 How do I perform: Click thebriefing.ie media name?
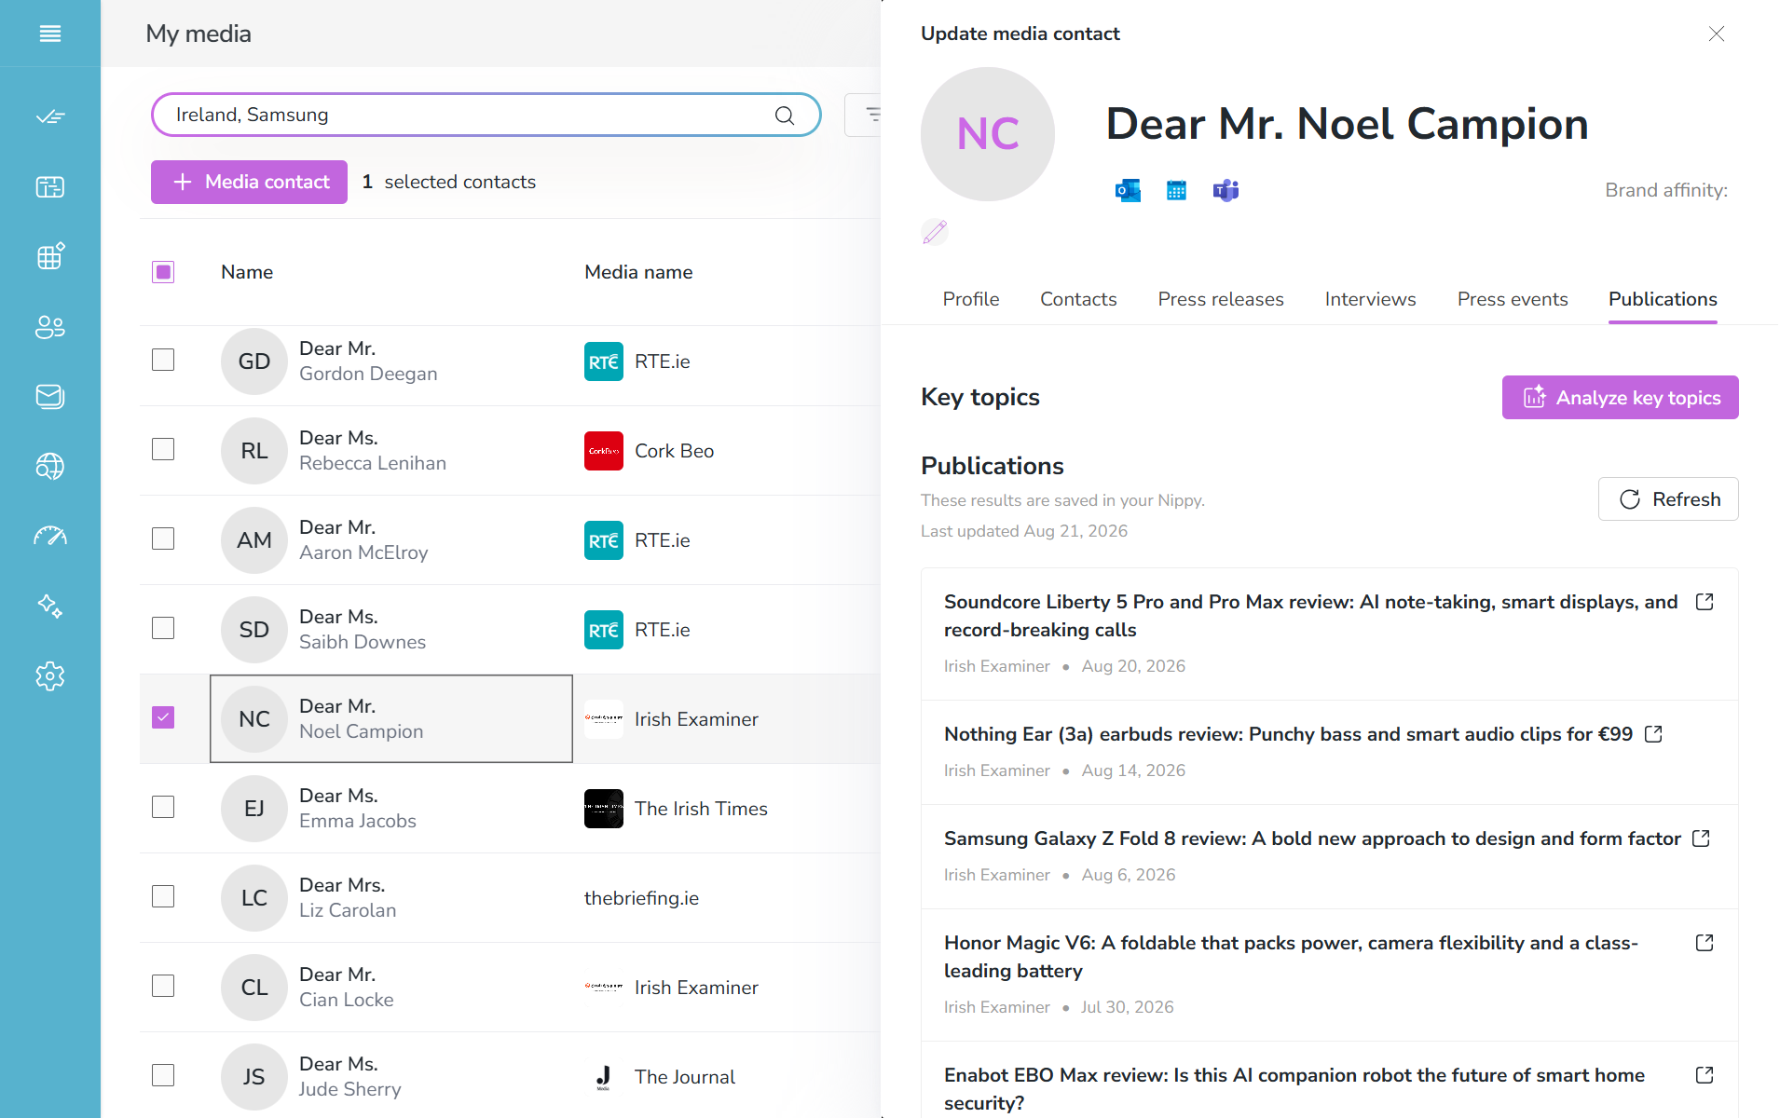pyautogui.click(x=641, y=898)
